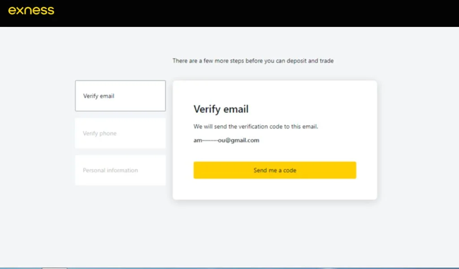Click inside the active Verify email box

click(120, 95)
